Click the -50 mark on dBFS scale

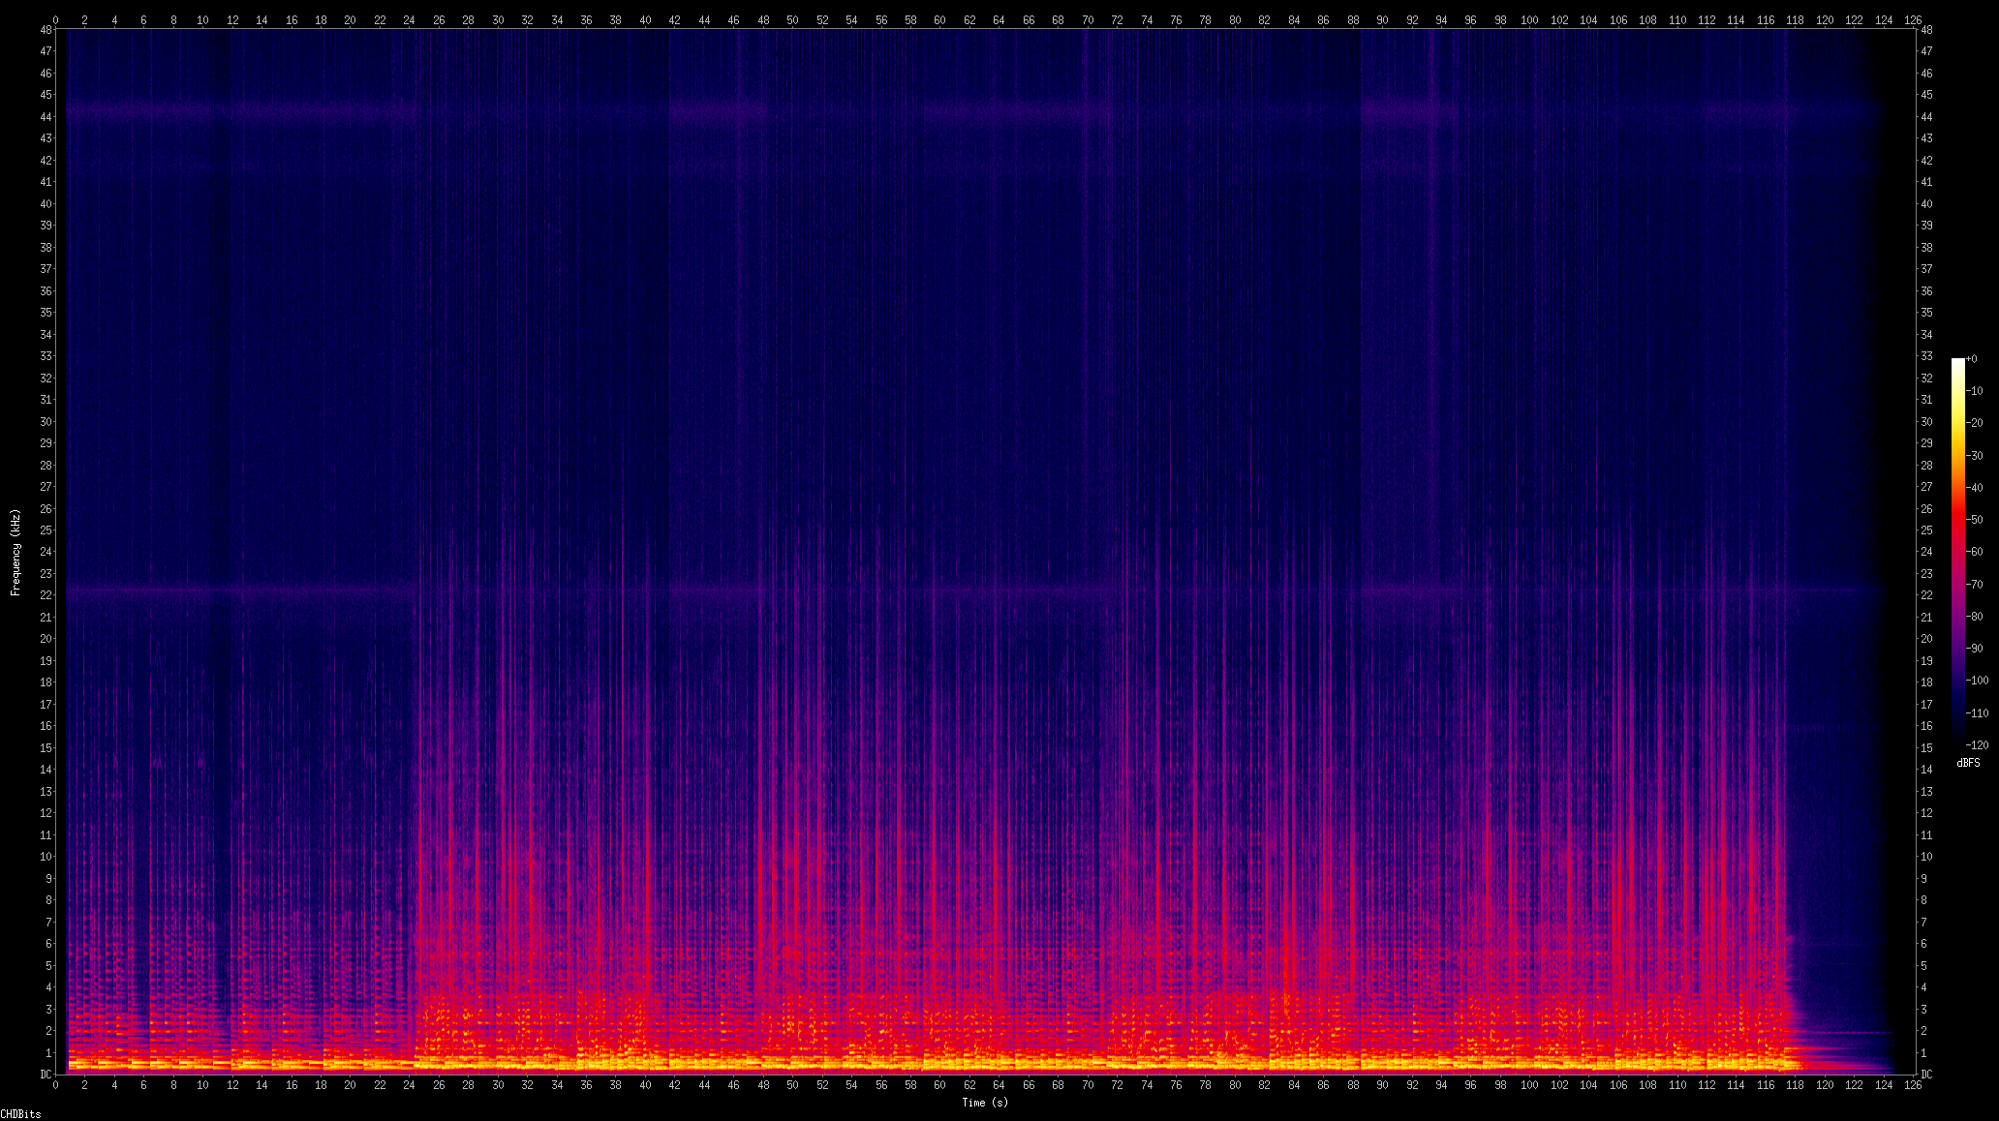[x=1976, y=520]
